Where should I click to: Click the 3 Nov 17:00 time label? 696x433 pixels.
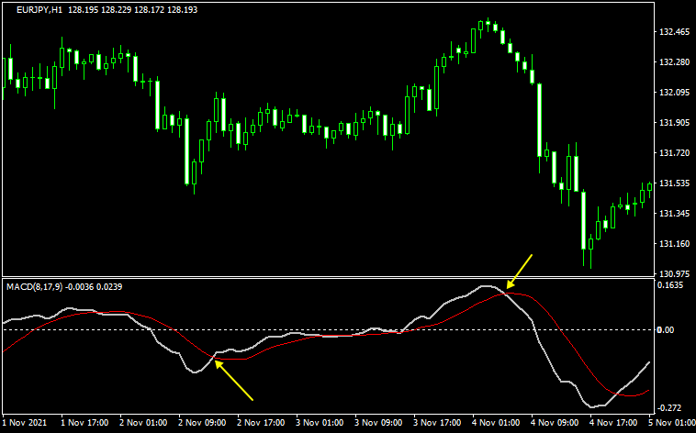coord(437,421)
